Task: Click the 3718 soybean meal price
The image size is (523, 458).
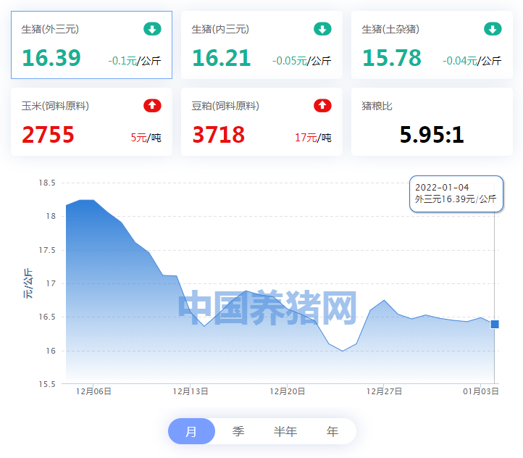Action: [x=219, y=135]
